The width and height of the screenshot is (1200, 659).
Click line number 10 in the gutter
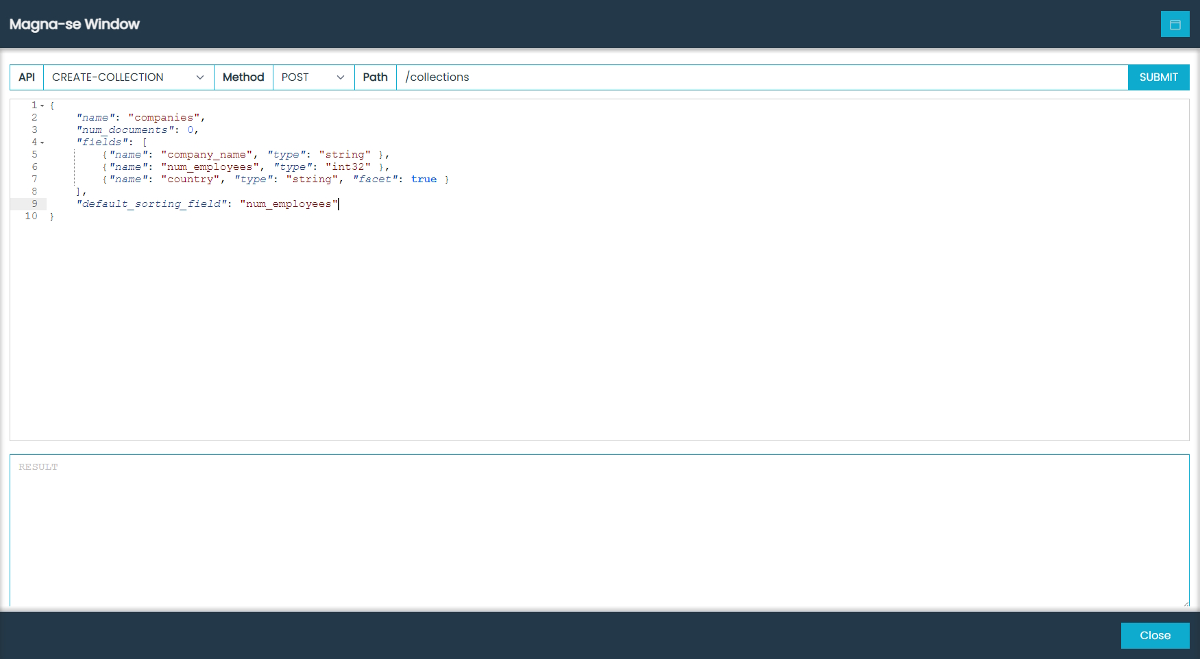[x=32, y=216]
